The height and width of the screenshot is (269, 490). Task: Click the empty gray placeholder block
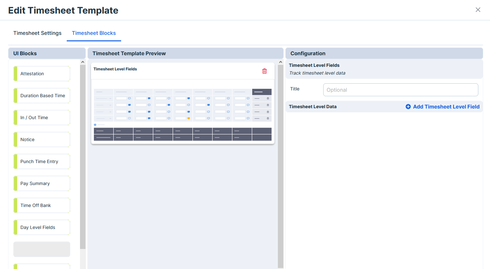[x=42, y=249]
